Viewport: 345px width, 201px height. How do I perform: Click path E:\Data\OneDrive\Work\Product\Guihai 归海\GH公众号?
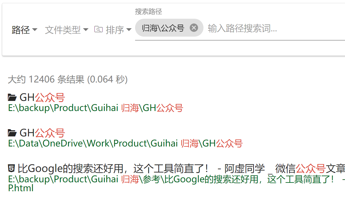coord(126,143)
